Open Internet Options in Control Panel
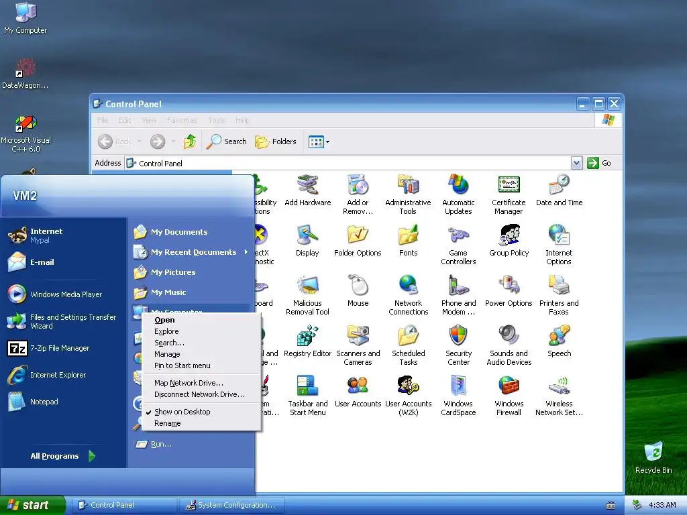This screenshot has width=687, height=515. point(559,245)
